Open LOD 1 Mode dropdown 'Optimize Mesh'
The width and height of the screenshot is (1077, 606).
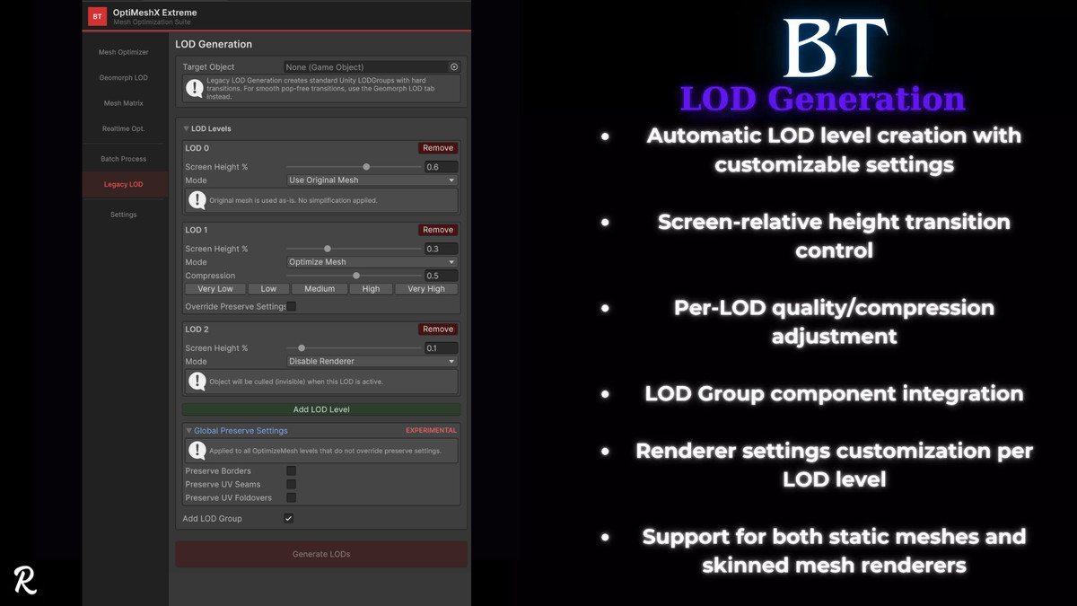pos(372,262)
